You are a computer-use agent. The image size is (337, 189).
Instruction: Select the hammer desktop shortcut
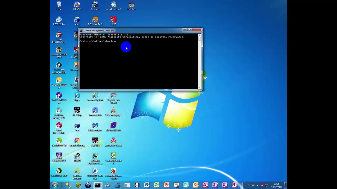point(95,6)
